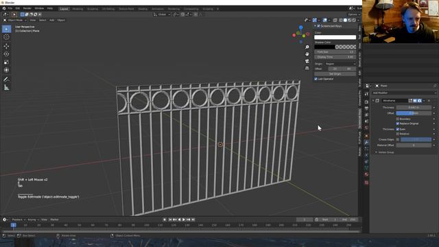Toggle Even thickness checkbox

coord(398,130)
